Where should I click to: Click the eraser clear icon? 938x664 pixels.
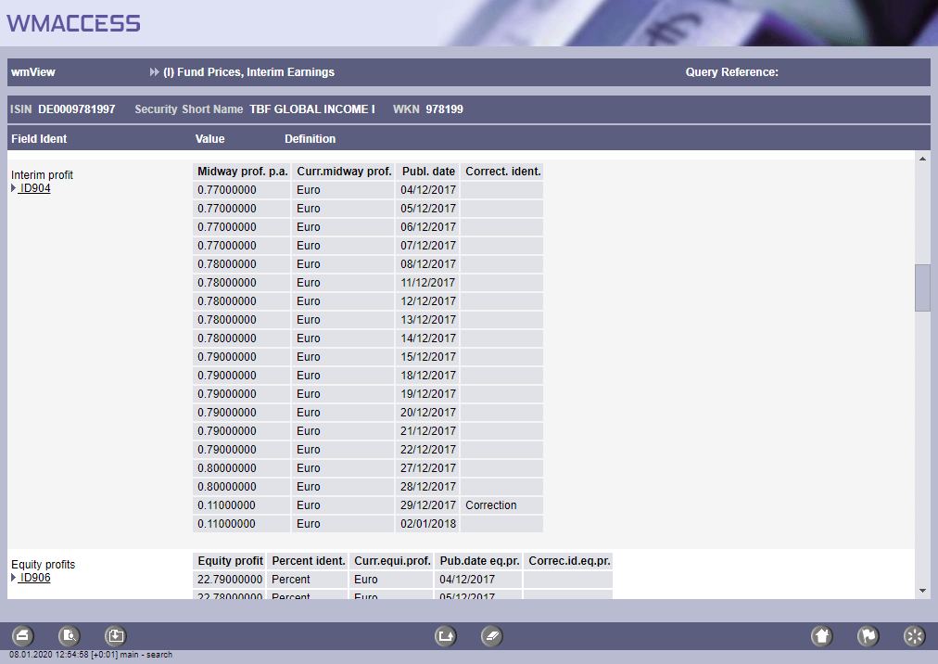(491, 636)
